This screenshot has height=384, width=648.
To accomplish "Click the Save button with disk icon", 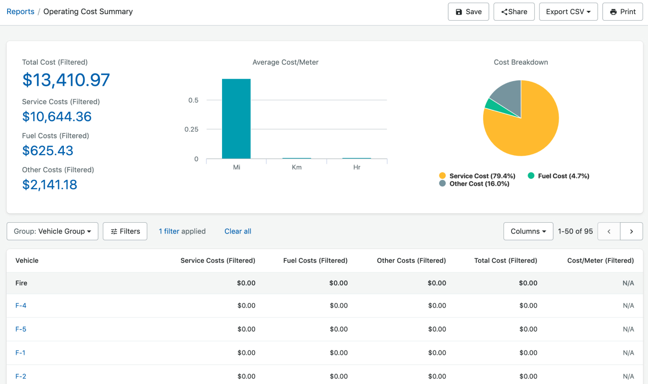I will pyautogui.click(x=468, y=12).
